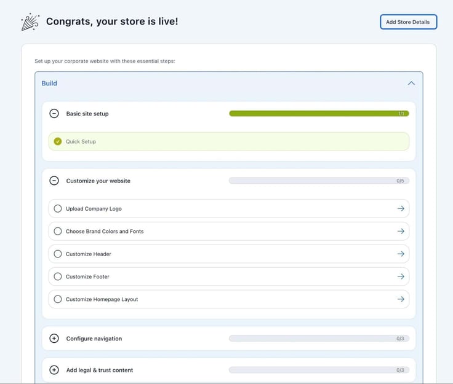Expand Configure navigation plus icon

54,339
